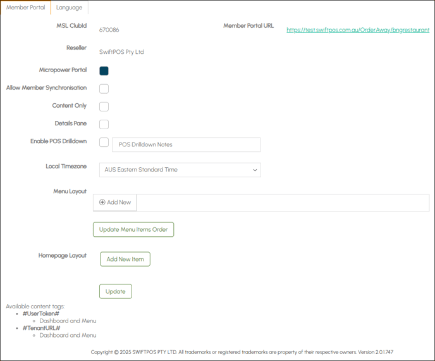The height and width of the screenshot is (361, 435).
Task: Click Dashboard and Menu under #TenantURL#
Action: pos(68,335)
